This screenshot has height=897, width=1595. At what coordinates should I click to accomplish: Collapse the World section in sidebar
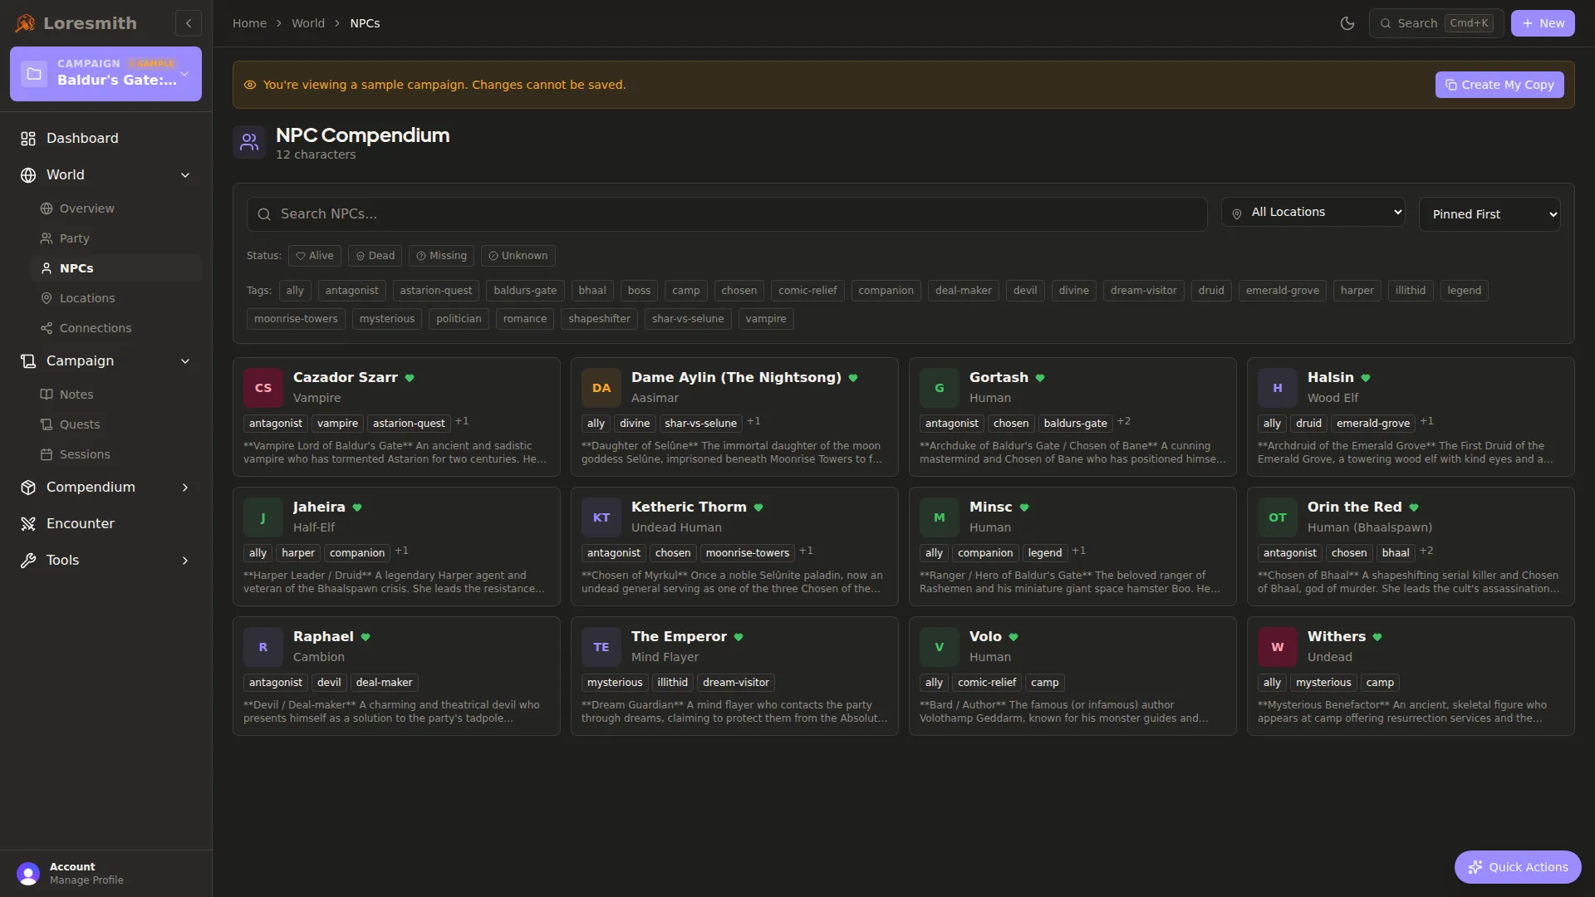[184, 175]
